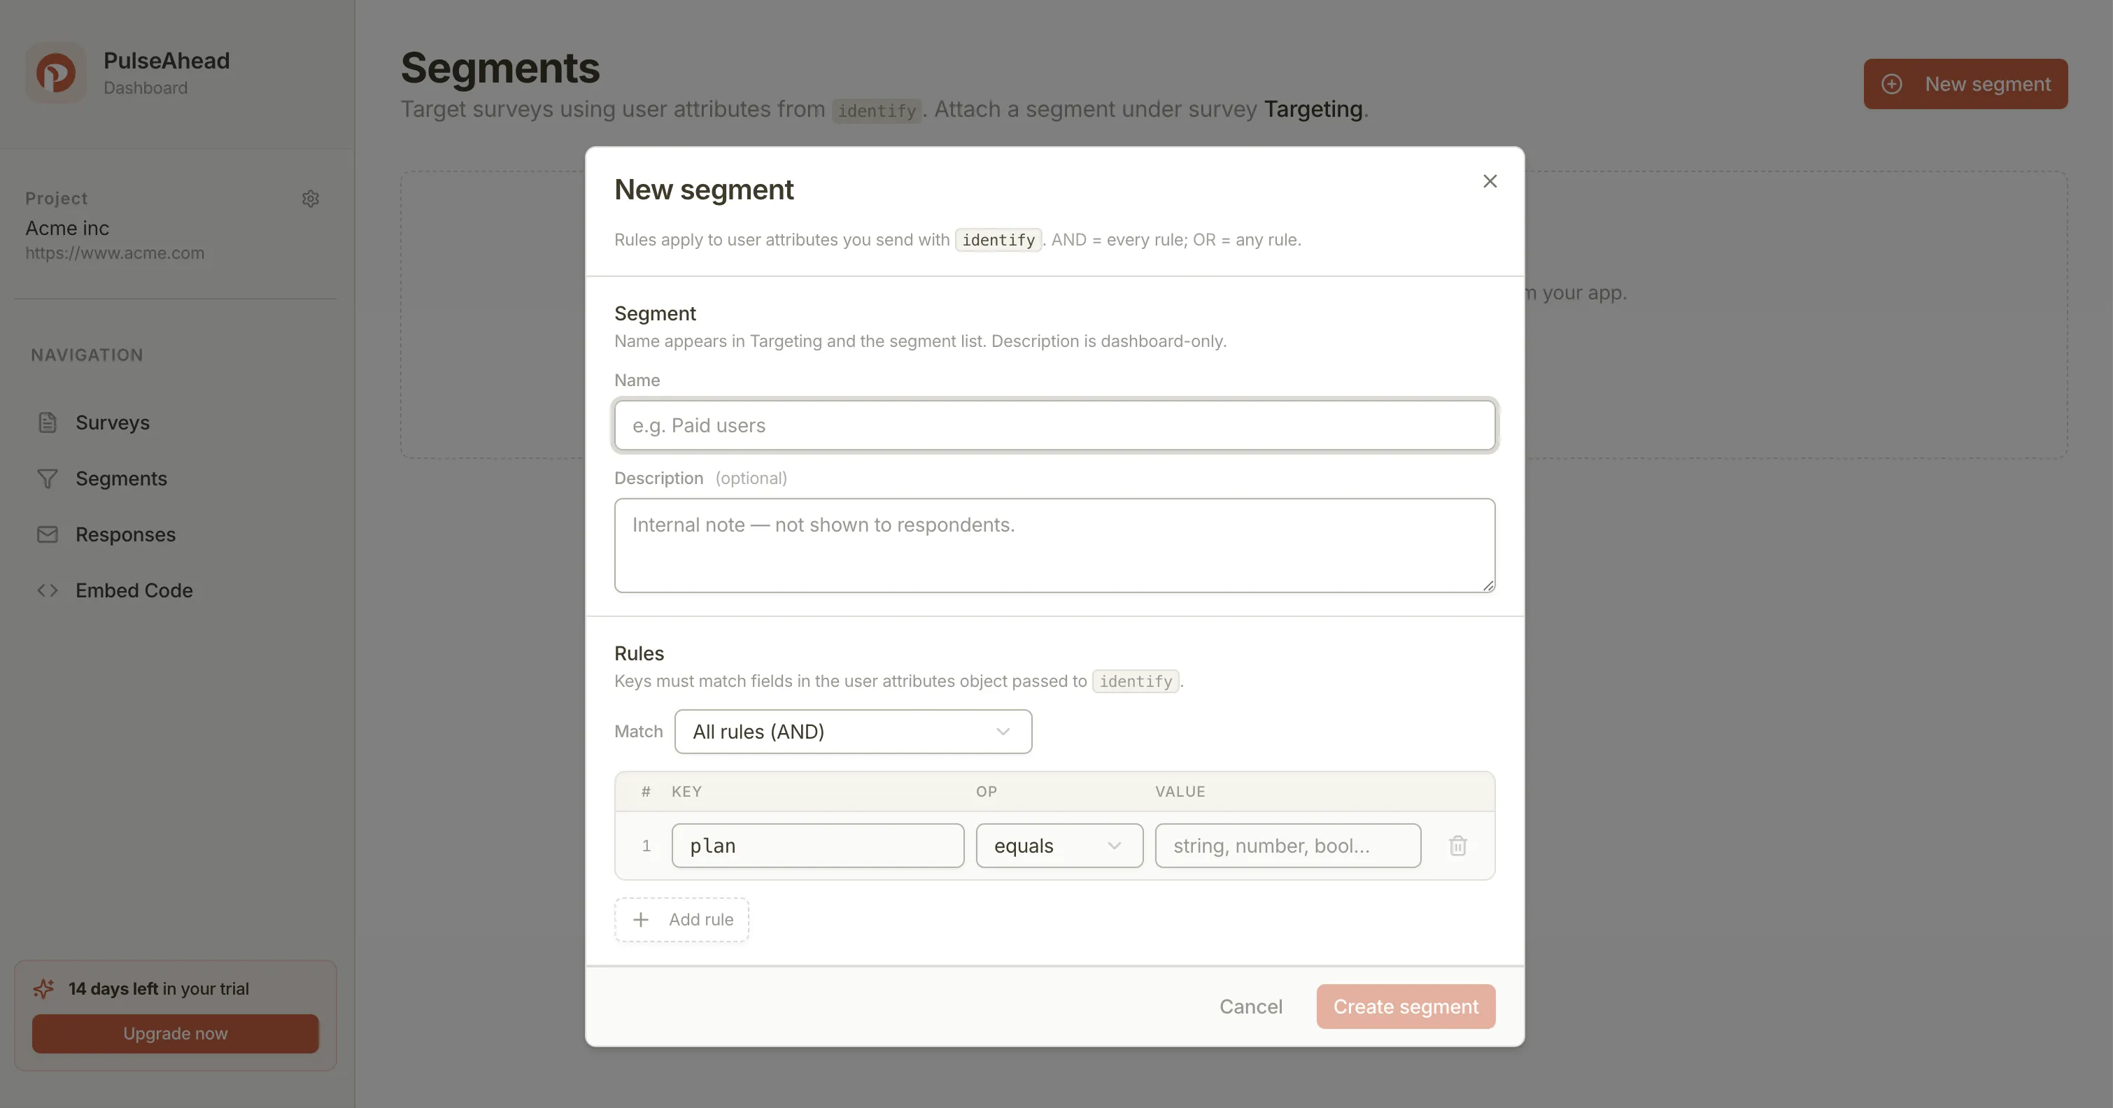Click Upgrade now in the trial banner

(x=175, y=1033)
